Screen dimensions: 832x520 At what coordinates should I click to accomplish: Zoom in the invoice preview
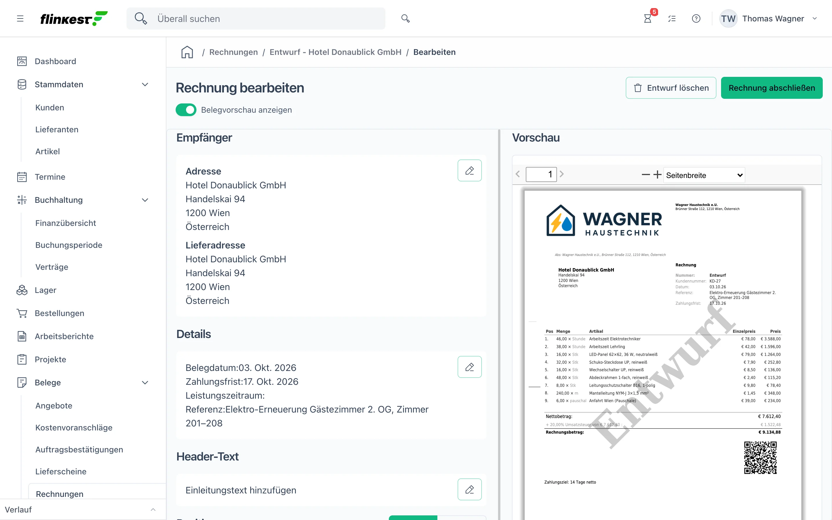(657, 175)
